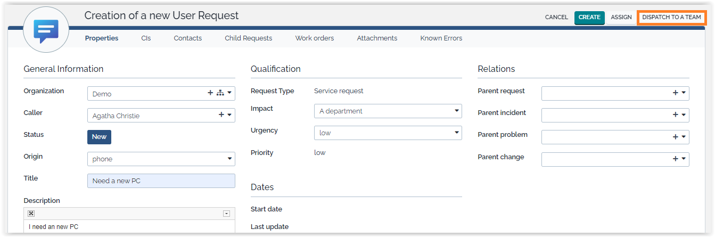Image resolution: width=715 pixels, height=237 pixels.
Task: Add a new Parent request with plus
Action: point(676,93)
